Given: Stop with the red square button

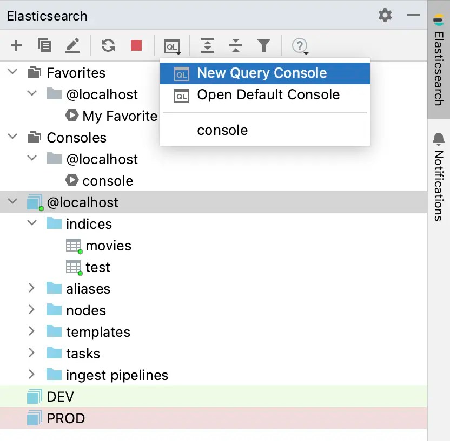Looking at the screenshot, I should (136, 45).
